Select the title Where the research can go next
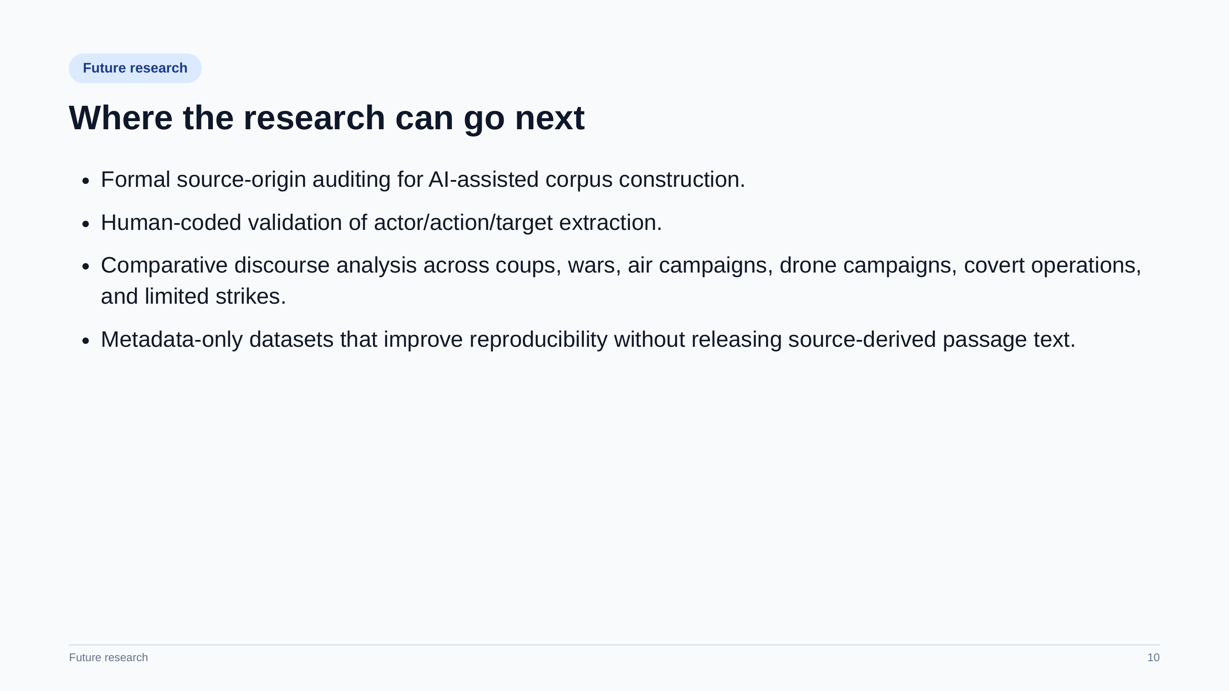Viewport: 1229px width, 691px height. point(327,118)
